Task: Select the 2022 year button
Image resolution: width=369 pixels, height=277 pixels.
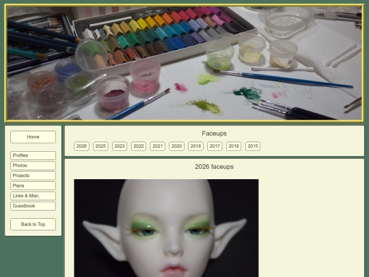Action: coord(139,146)
